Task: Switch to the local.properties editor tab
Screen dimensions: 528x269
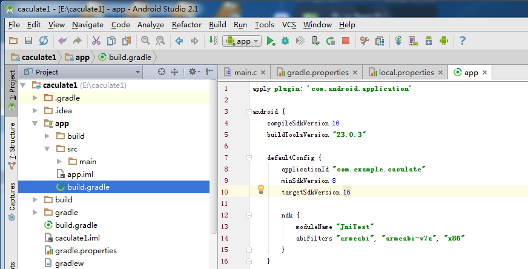Action: point(405,73)
